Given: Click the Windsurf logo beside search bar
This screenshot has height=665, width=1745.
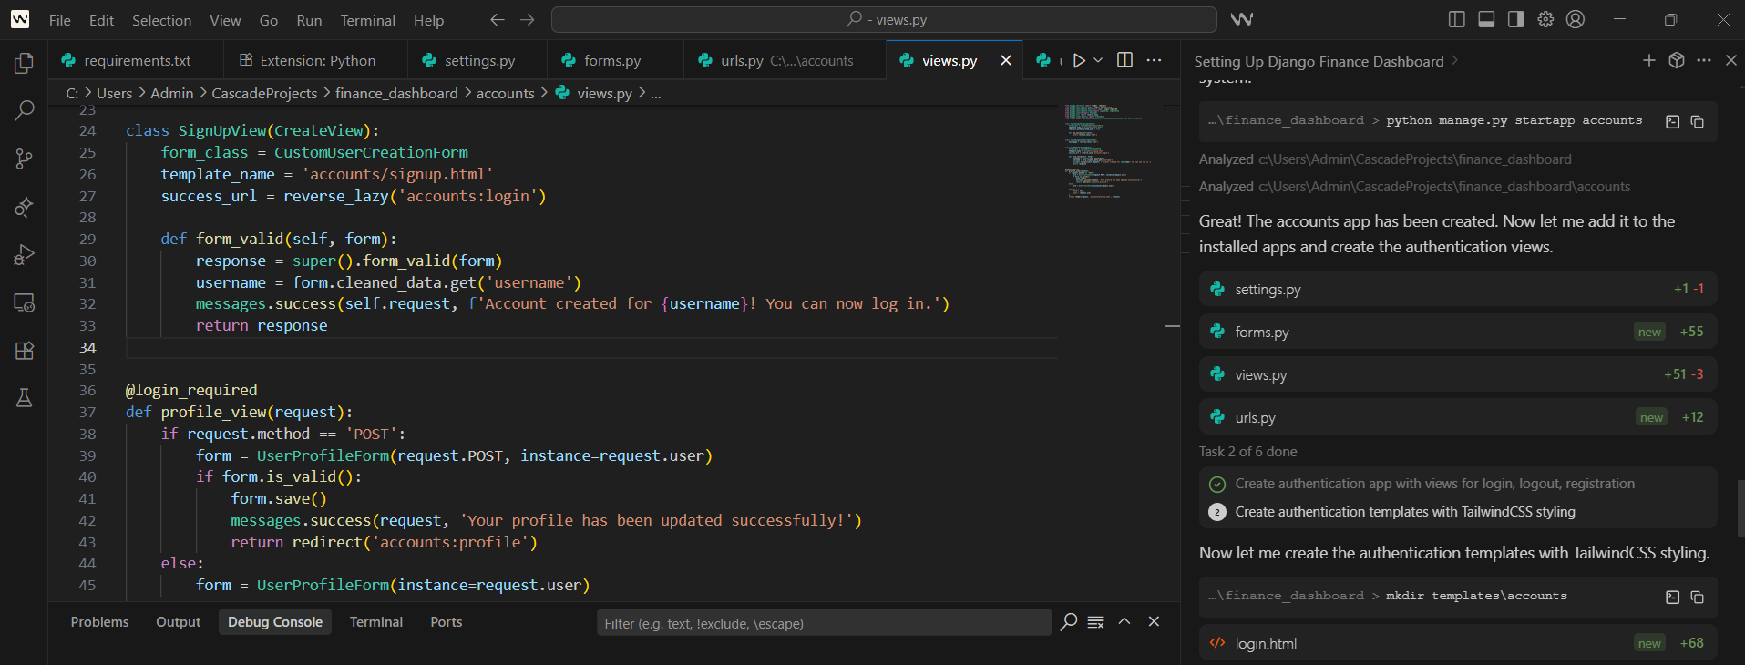Looking at the screenshot, I should [x=1241, y=19].
